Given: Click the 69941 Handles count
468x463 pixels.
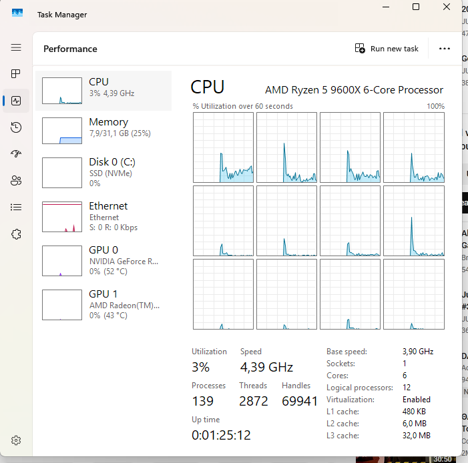Looking at the screenshot, I should point(299,401).
